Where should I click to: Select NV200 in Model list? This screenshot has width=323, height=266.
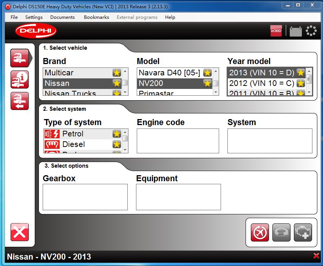click(175, 83)
